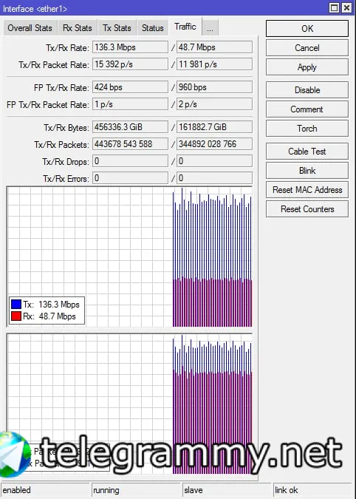Viewport: 356px width, 499px height.
Task: Click the 'FP Tx/Rx Rate:' label
Action: pyautogui.click(x=61, y=88)
